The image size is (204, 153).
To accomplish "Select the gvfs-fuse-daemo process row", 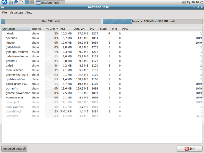I will [102, 56].
